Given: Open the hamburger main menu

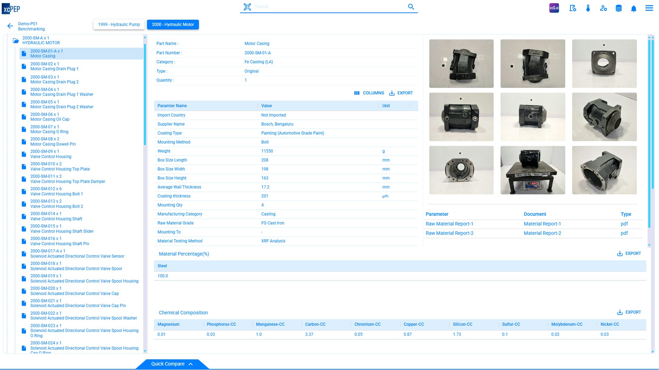Looking at the screenshot, I should pos(649,8).
